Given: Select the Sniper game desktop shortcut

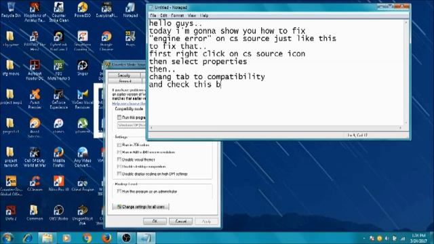Looking at the screenshot, I should click(83, 68).
